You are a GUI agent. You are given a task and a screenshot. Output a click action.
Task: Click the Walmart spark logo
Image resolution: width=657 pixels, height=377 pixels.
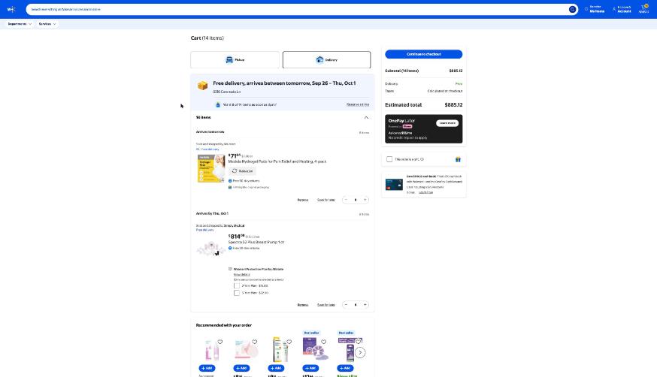click(x=11, y=9)
